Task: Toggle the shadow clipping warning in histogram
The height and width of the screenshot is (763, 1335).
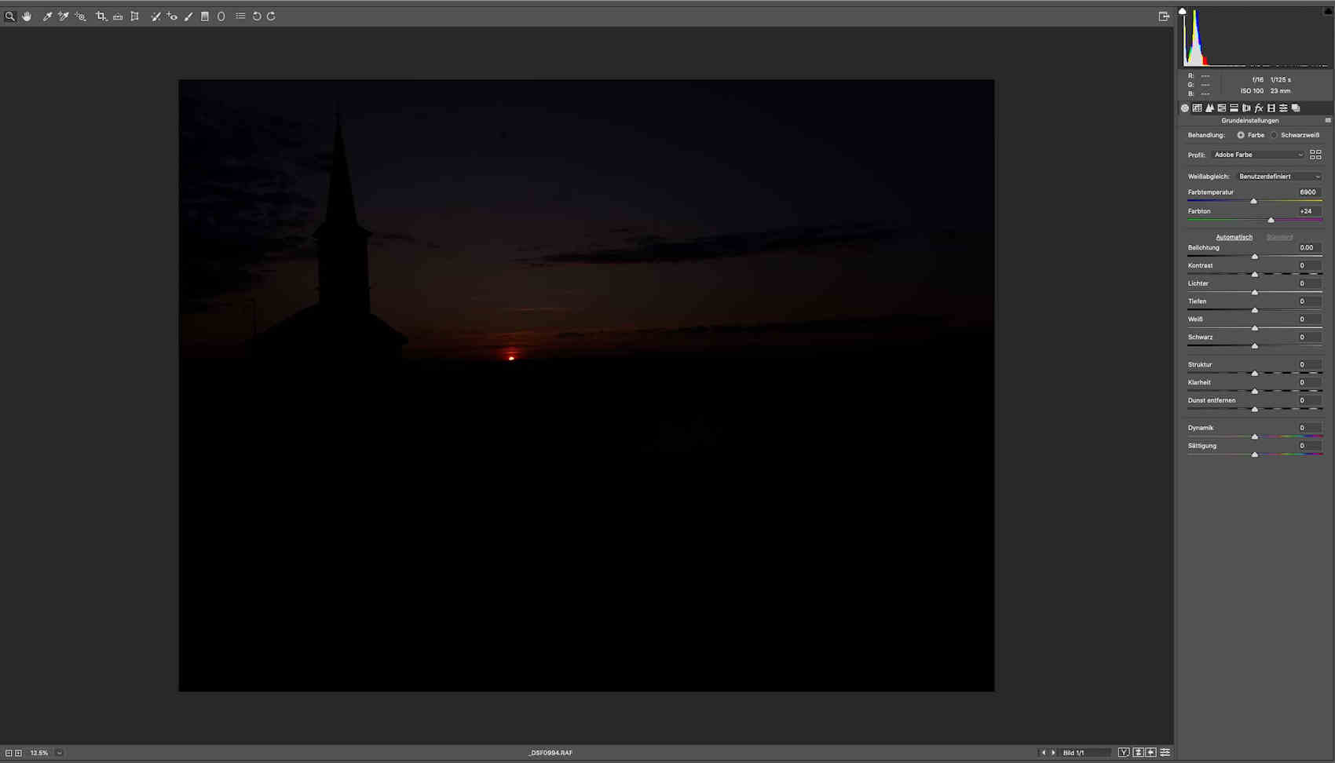Action: 1183,11
